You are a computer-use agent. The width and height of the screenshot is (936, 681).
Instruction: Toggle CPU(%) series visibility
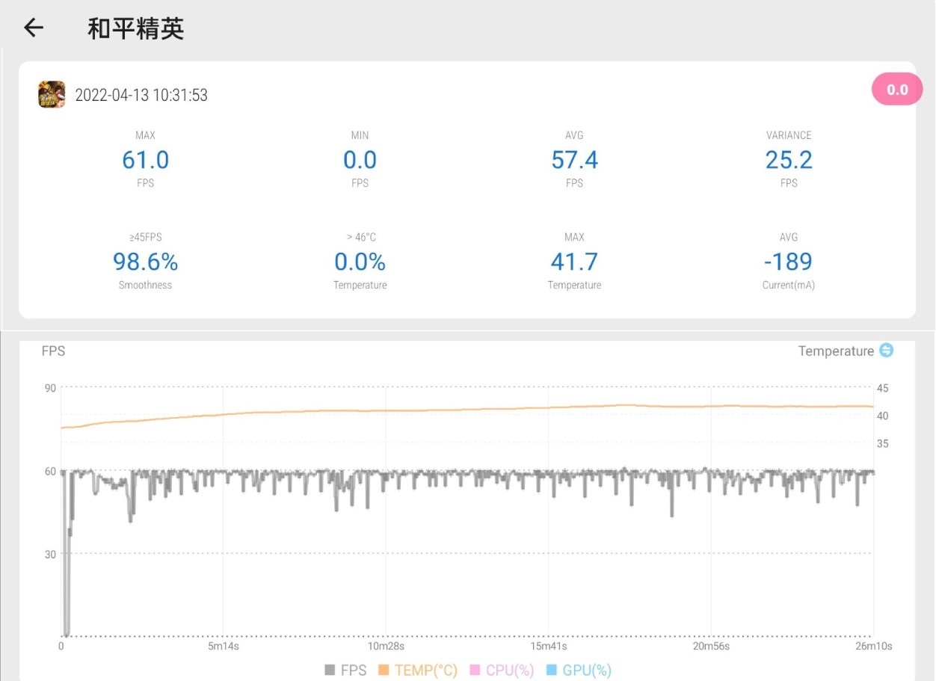pyautogui.click(x=501, y=670)
